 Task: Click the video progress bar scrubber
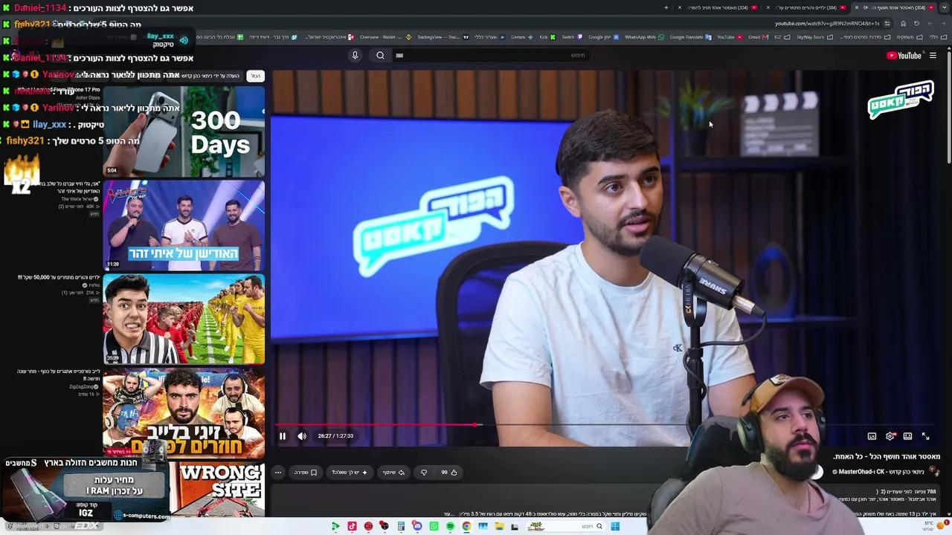(x=476, y=425)
